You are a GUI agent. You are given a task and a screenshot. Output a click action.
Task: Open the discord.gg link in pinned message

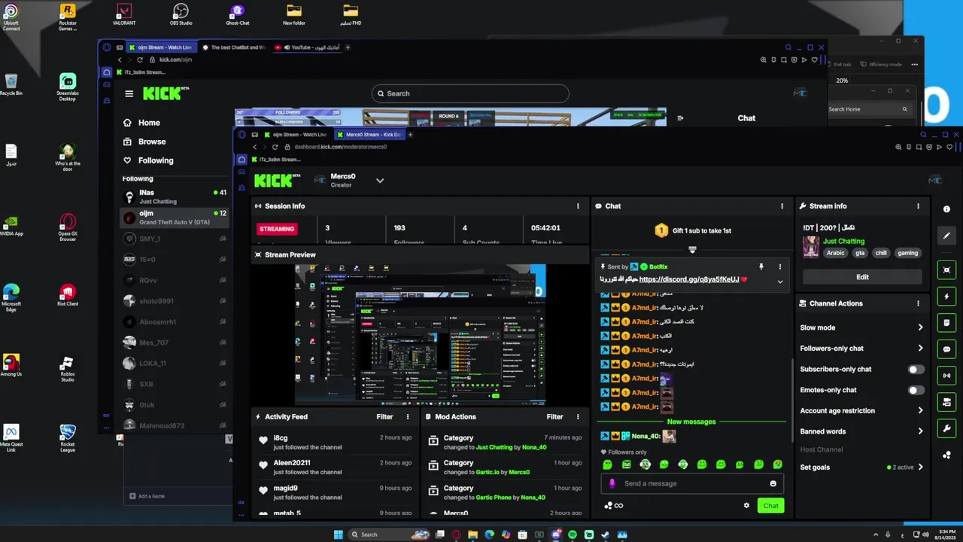[x=689, y=279]
